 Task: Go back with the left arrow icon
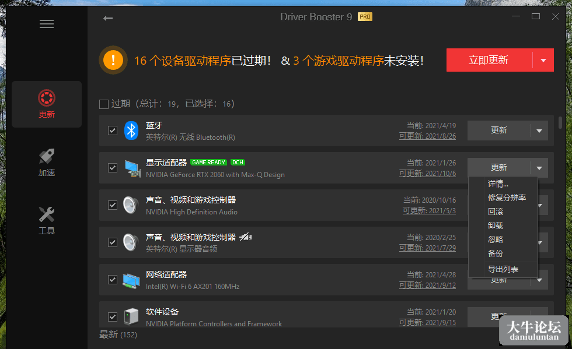(108, 18)
